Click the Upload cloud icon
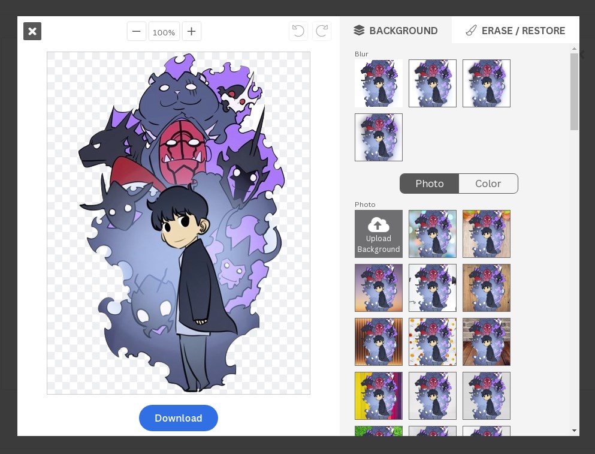The width and height of the screenshot is (595, 454). [378, 225]
